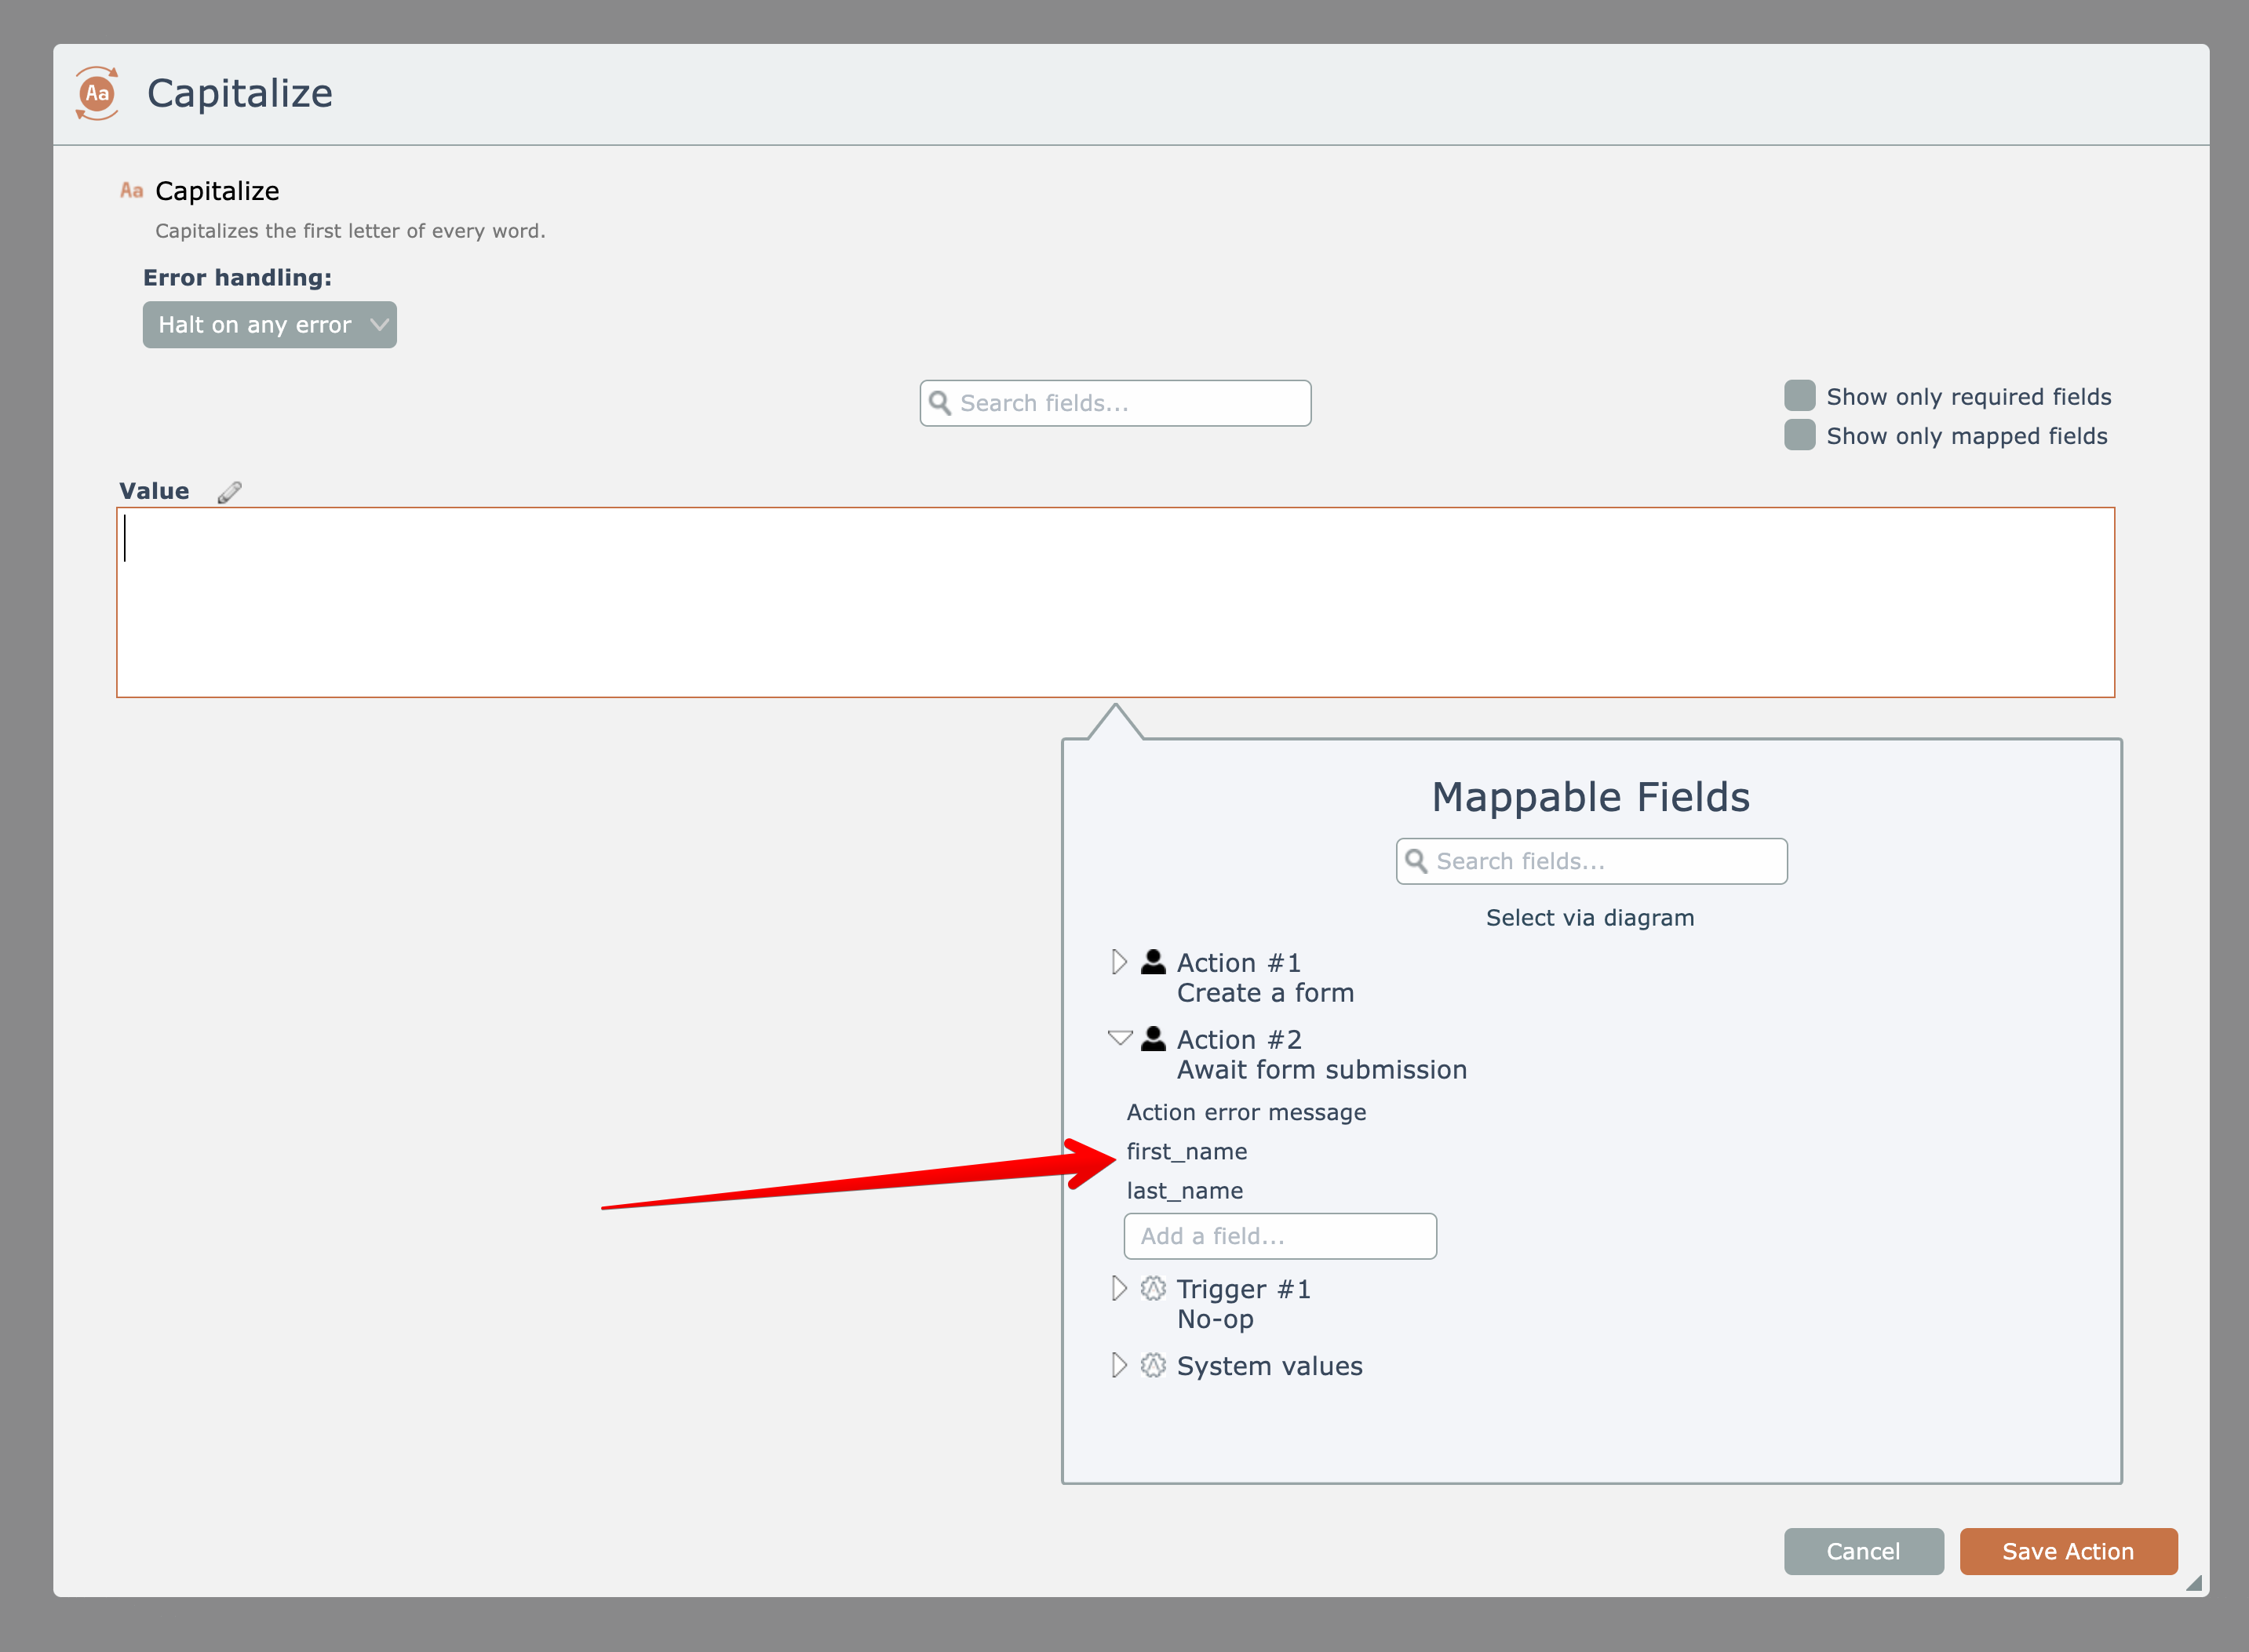Select the last_name mappable field

pos(1184,1190)
